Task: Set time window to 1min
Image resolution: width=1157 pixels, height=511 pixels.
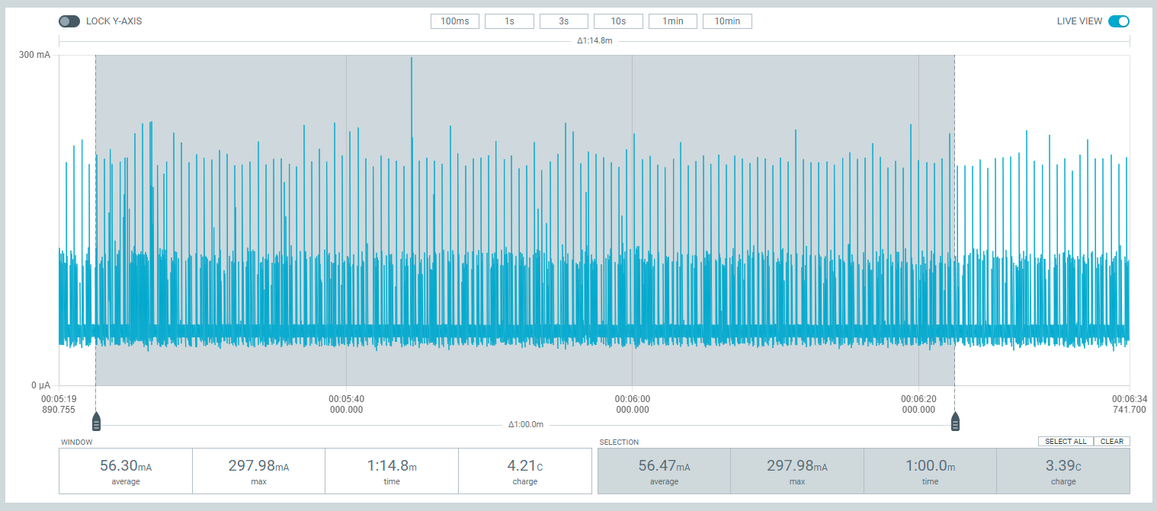Action: tap(673, 21)
